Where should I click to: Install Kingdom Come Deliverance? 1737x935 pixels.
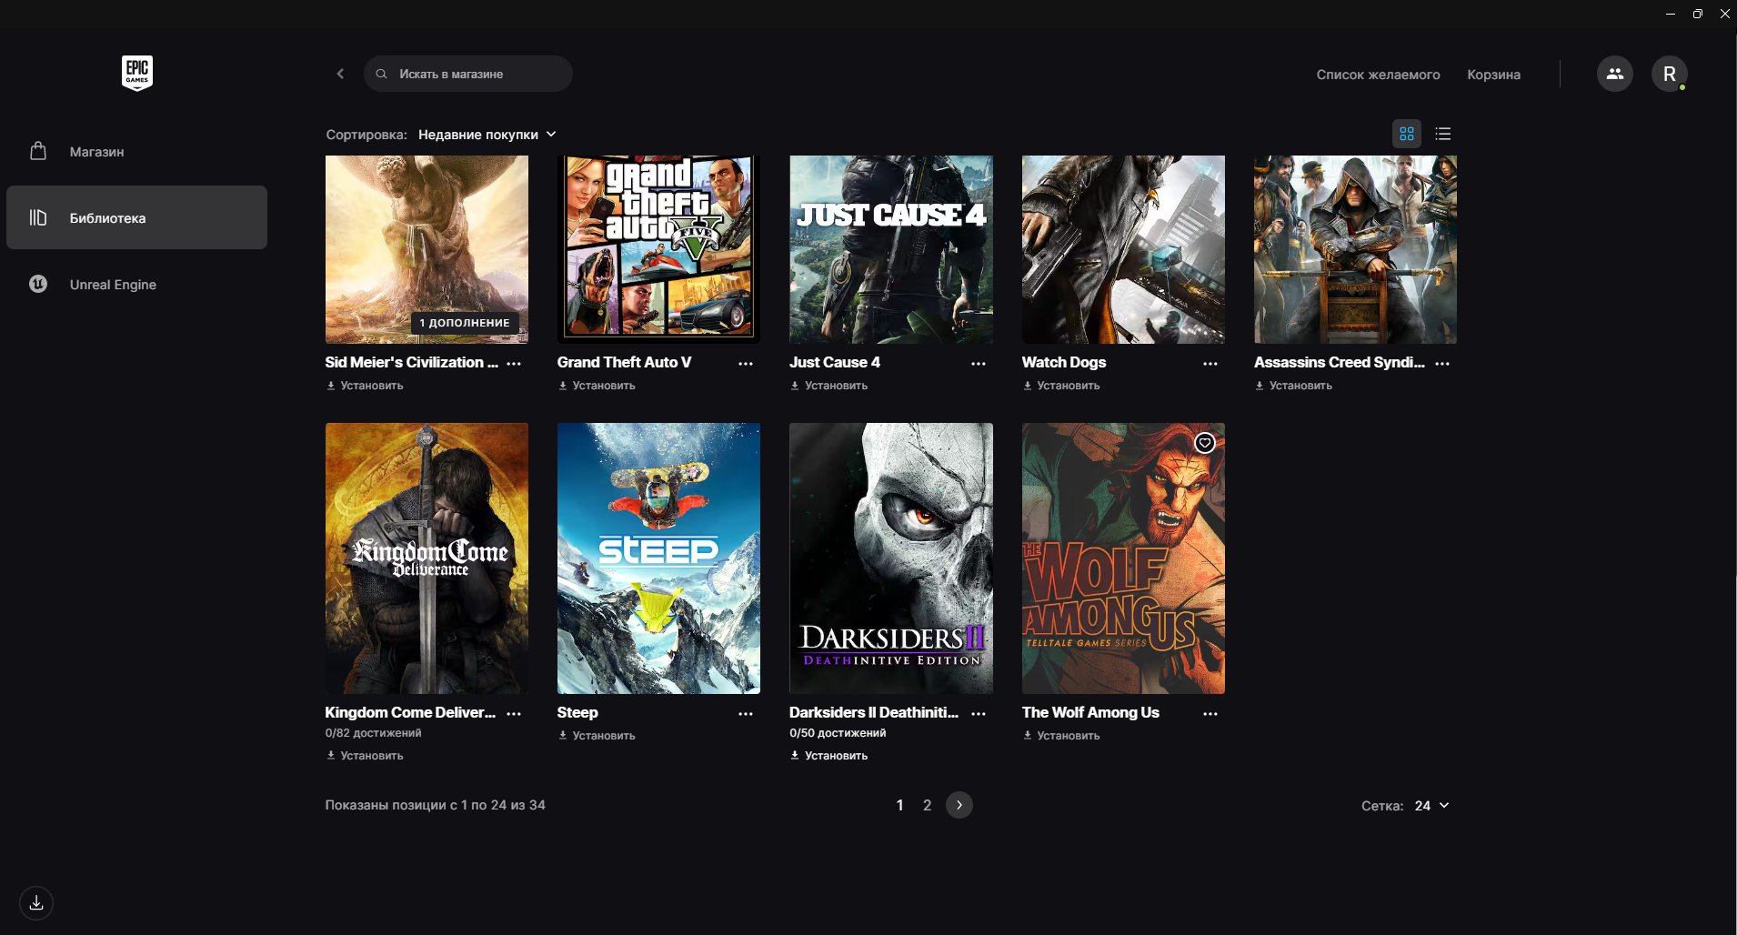pyautogui.click(x=365, y=756)
